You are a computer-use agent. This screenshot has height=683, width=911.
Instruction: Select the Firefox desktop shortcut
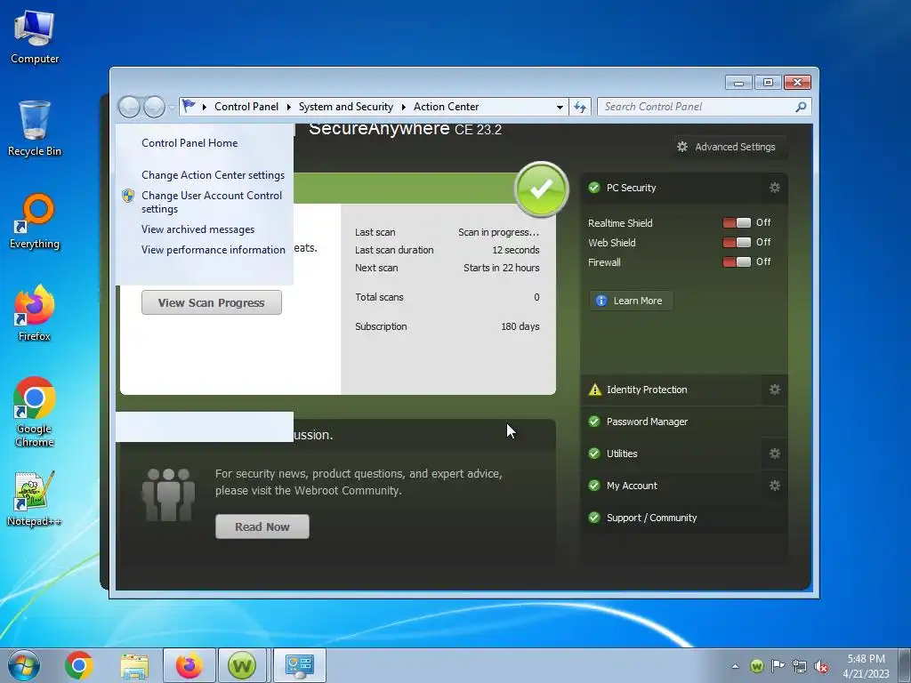pyautogui.click(x=35, y=314)
